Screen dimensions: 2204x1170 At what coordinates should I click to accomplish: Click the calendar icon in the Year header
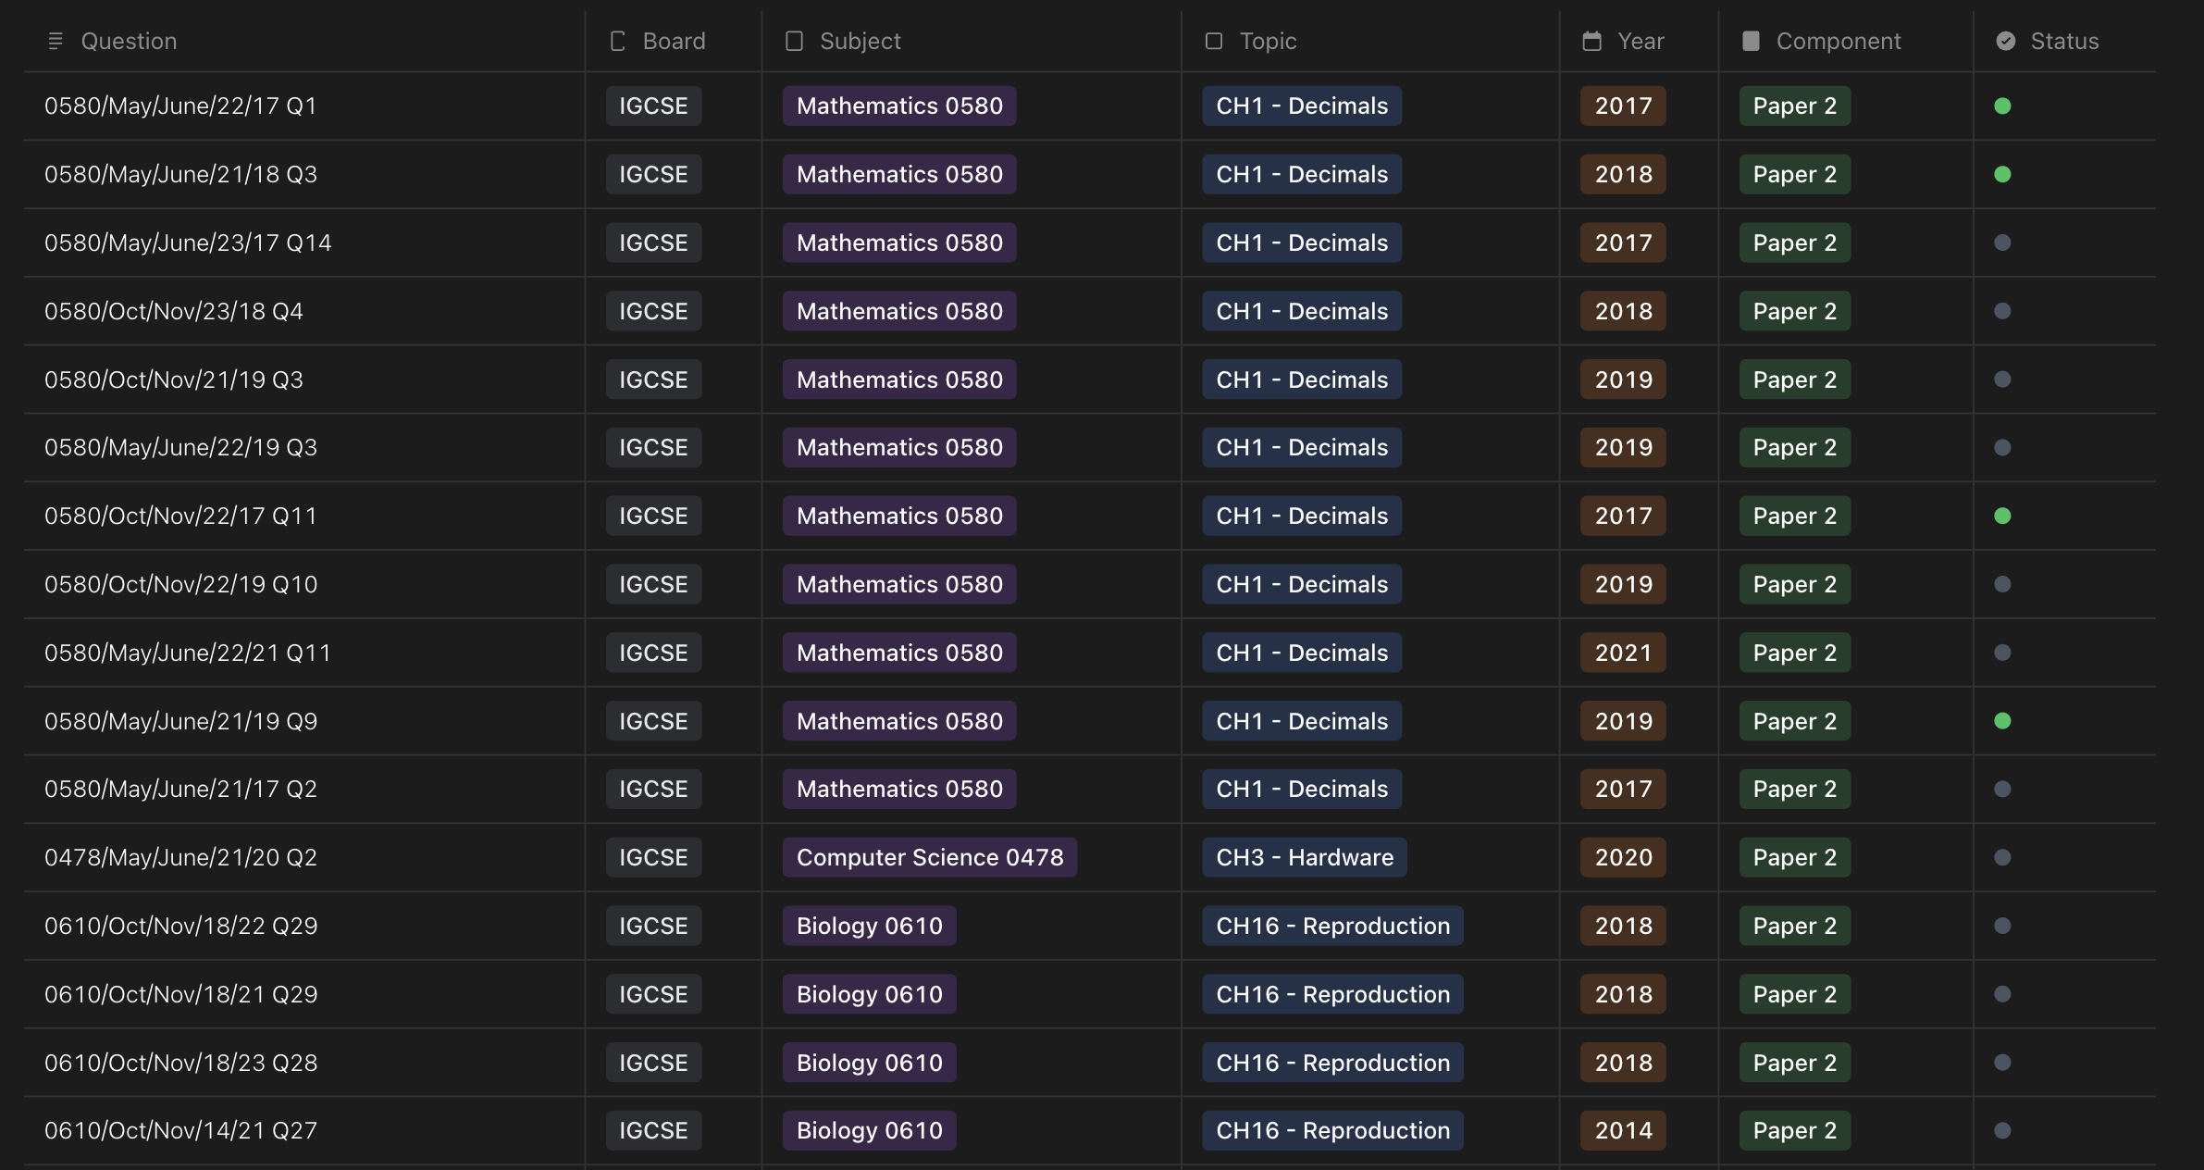(1591, 41)
